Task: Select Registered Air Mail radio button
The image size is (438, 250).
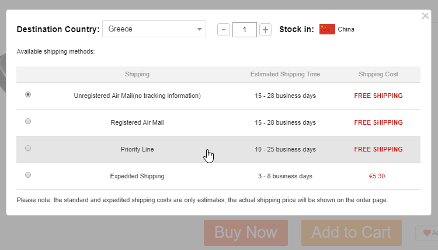Action: pos(28,121)
